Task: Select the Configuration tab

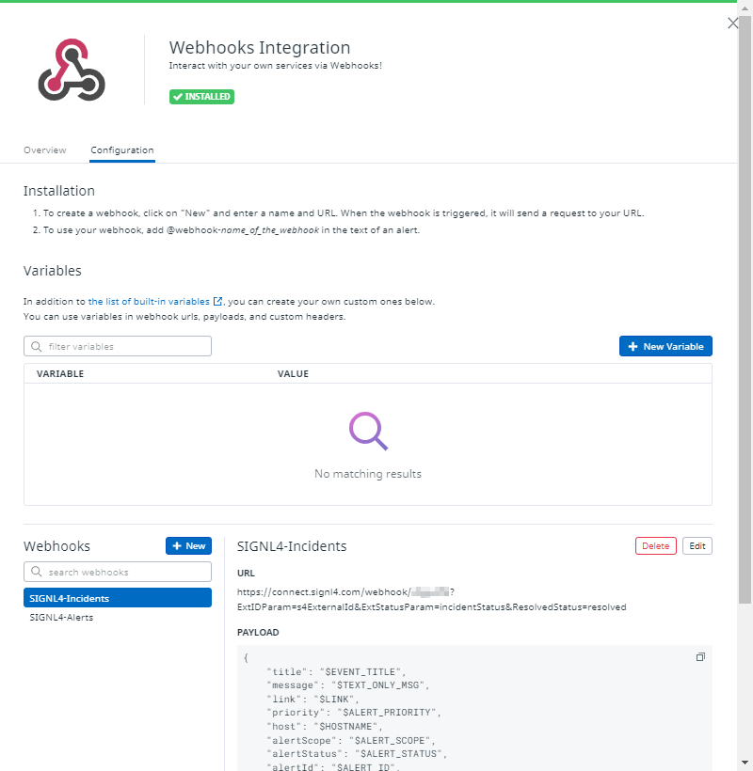Action: tap(122, 150)
